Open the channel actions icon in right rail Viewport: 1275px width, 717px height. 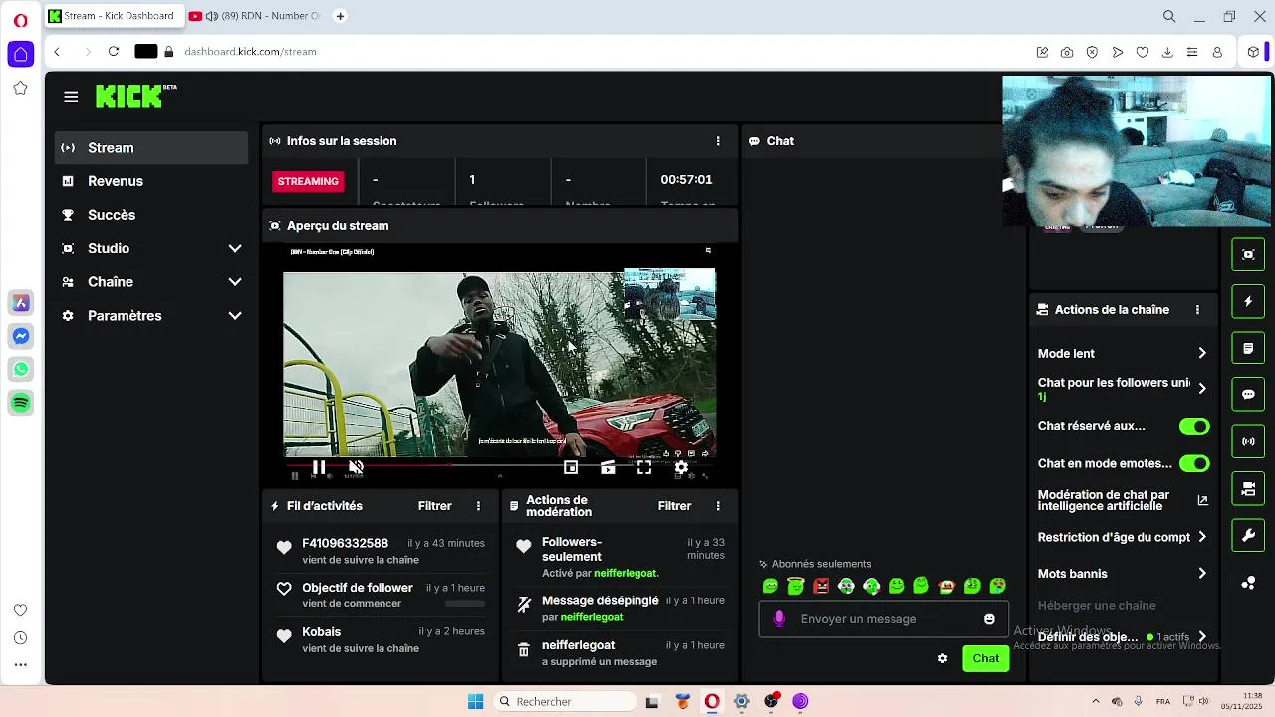click(x=1248, y=488)
